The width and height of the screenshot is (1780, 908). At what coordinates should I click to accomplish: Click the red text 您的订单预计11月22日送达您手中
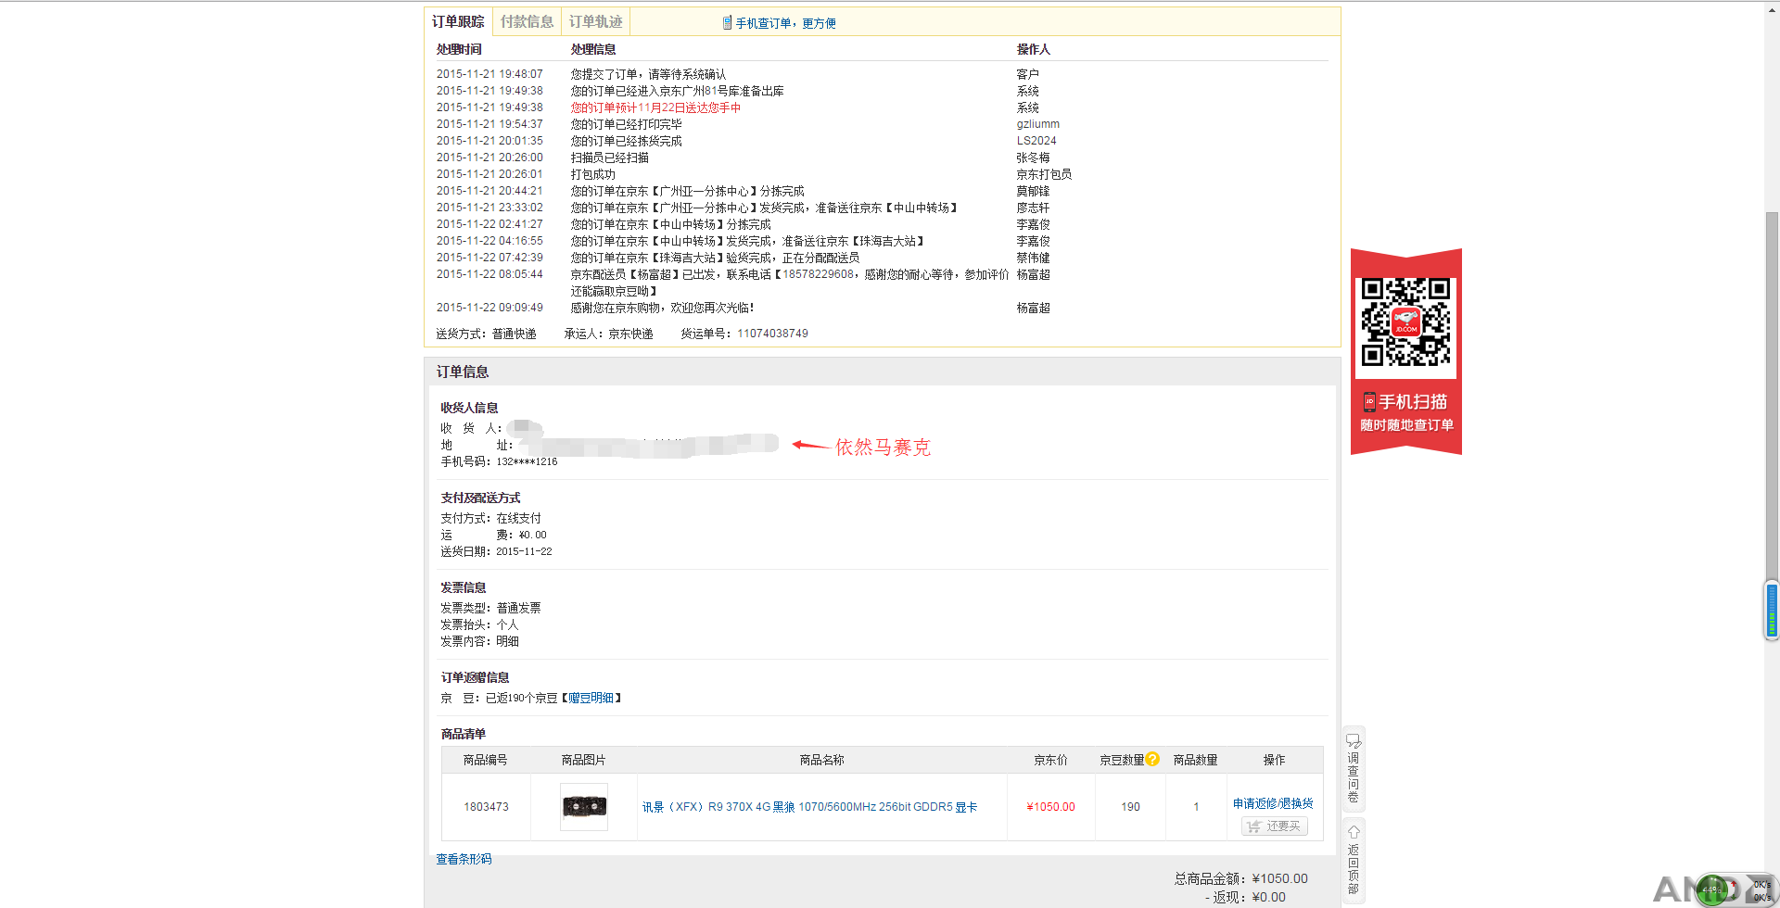[655, 107]
